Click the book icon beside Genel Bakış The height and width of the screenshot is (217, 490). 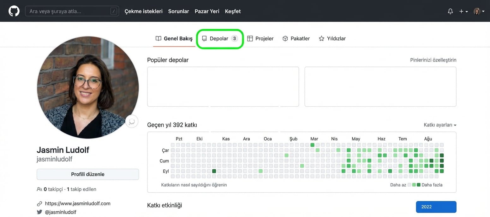click(158, 38)
